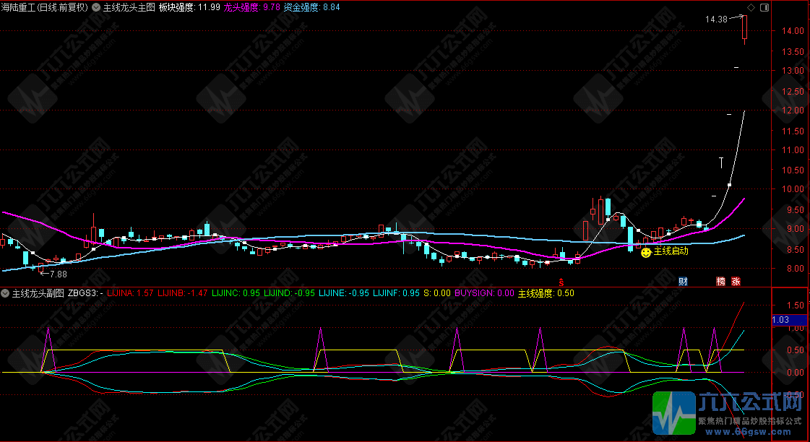Expand the 主线龙头副图 indicator dropdown

coord(6,293)
